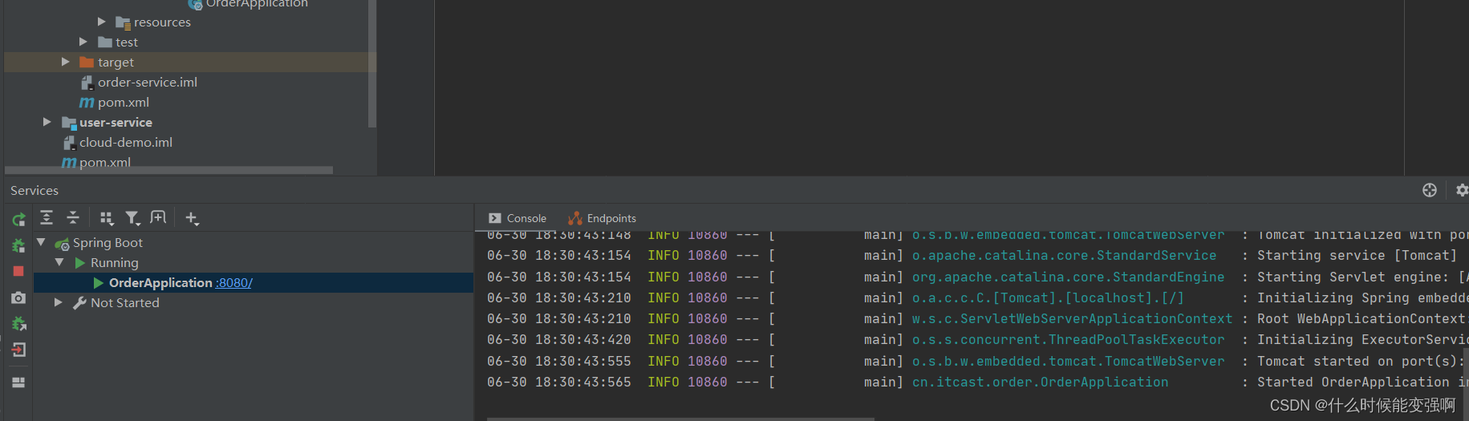Screen dimensions: 1469x421
Task: Expand the user-service module
Action: click(x=47, y=122)
